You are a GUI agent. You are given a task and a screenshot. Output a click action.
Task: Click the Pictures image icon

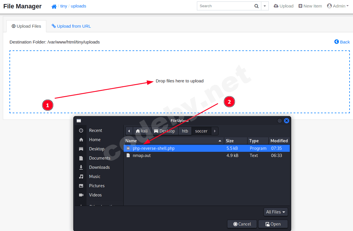point(81,186)
